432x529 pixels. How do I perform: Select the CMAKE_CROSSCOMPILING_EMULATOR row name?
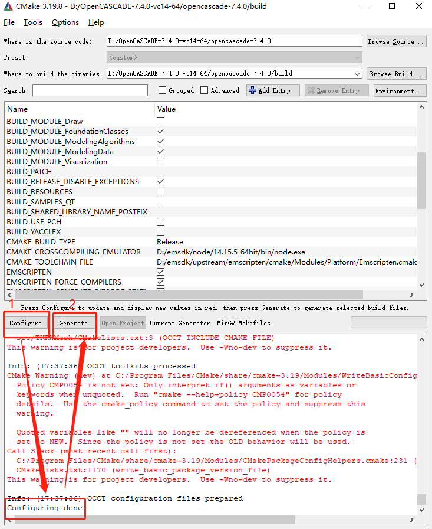pos(74,252)
